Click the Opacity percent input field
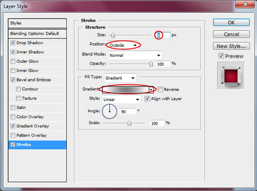 (162, 64)
